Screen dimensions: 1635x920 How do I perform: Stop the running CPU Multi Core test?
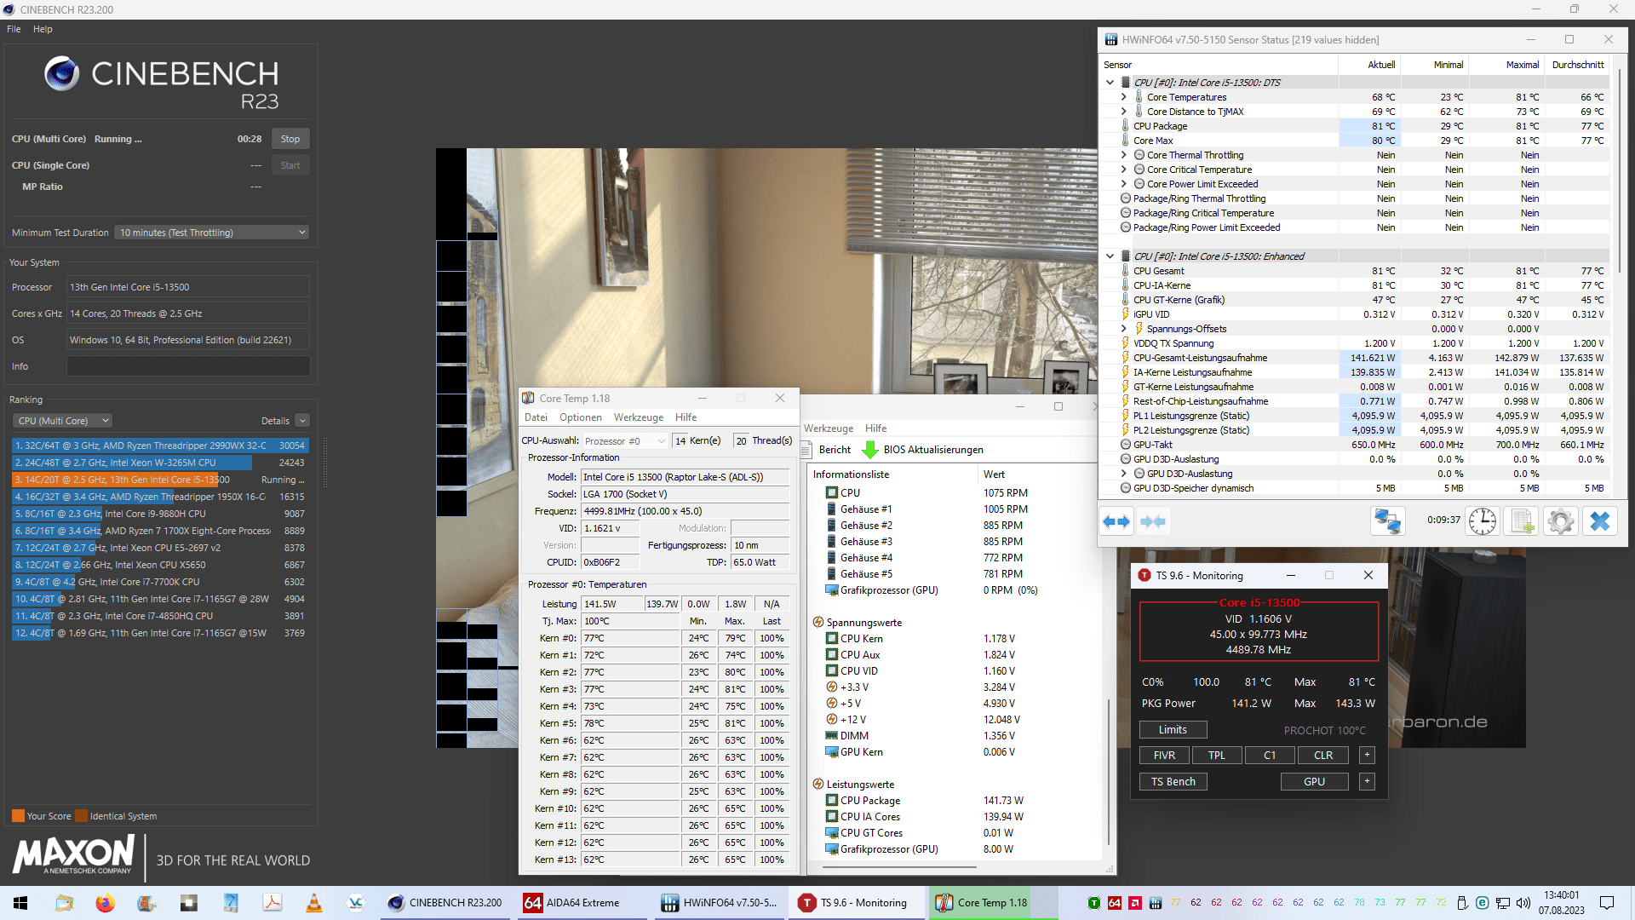[290, 139]
